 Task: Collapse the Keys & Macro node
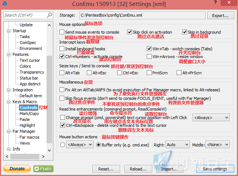[x=9, y=102]
